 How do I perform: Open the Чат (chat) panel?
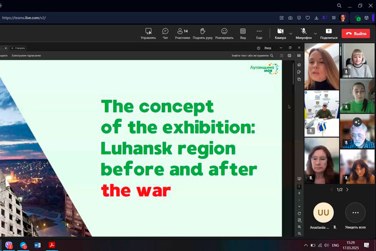click(165, 33)
